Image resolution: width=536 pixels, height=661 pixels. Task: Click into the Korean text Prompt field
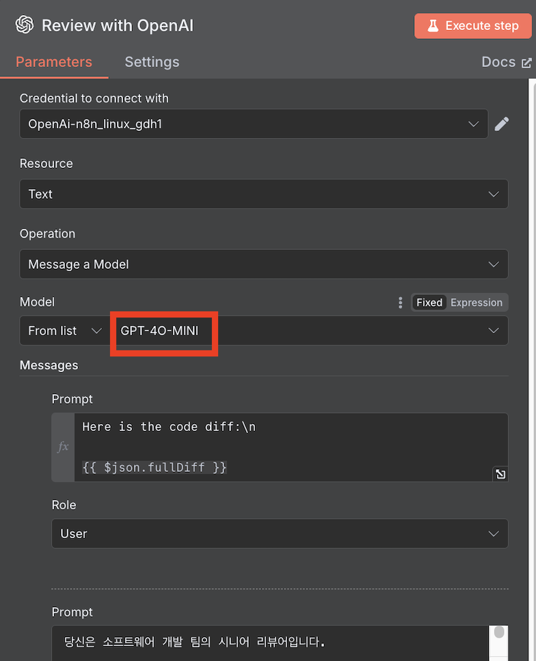[x=270, y=643]
